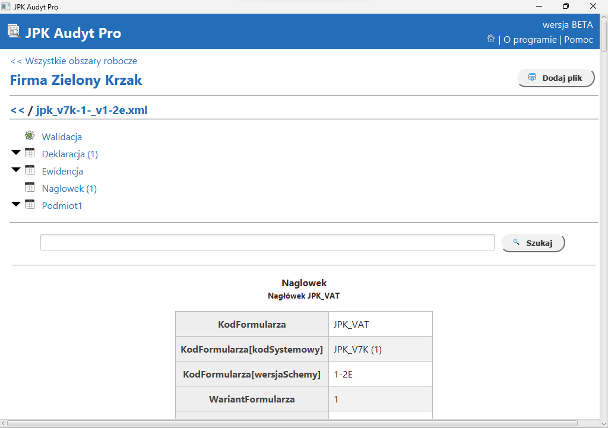Viewport: 608px width, 428px height.
Task: Click the Szukaj button
Action: (x=533, y=243)
